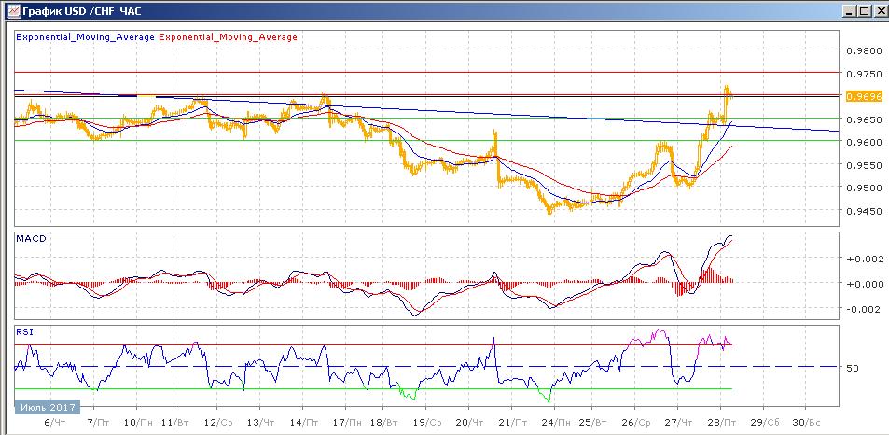Image resolution: width=889 pixels, height=435 pixels.
Task: Click the 6/Чт date label
Action: [54, 423]
